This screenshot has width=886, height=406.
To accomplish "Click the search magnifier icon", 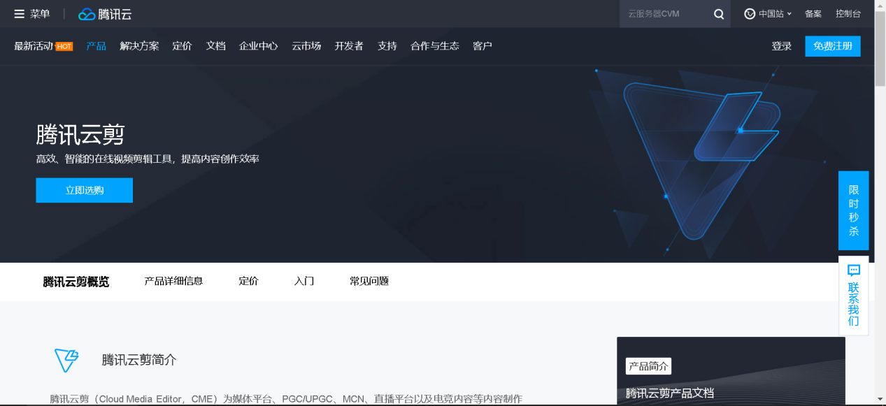I will (718, 14).
